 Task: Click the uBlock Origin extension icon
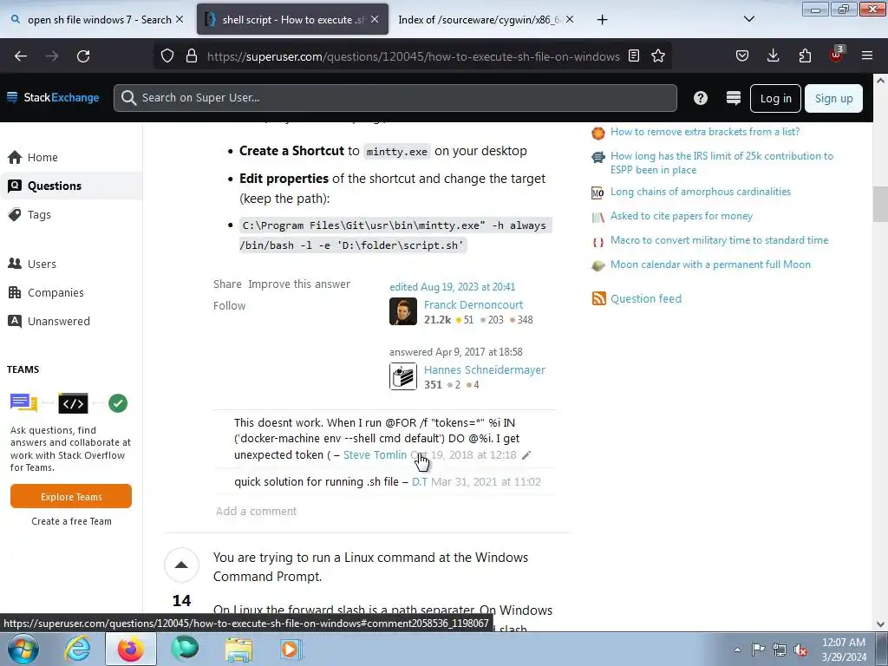pyautogui.click(x=836, y=55)
